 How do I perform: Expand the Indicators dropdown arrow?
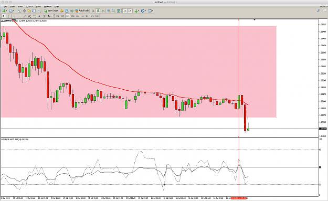point(139,11)
